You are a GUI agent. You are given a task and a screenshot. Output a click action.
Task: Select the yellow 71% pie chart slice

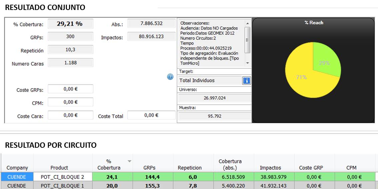pos(300,80)
